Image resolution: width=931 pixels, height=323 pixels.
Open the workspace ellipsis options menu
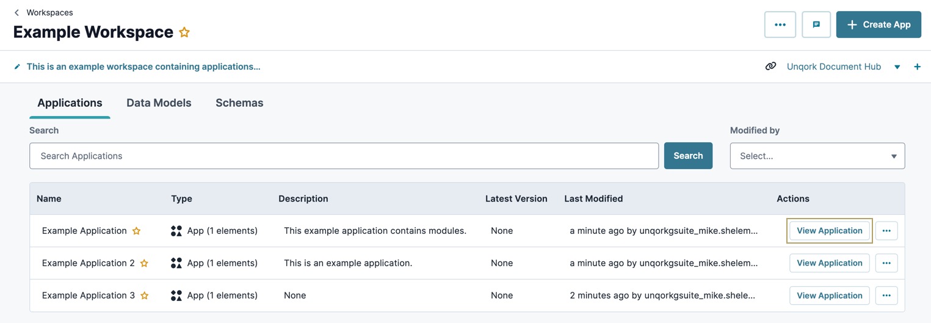click(780, 24)
